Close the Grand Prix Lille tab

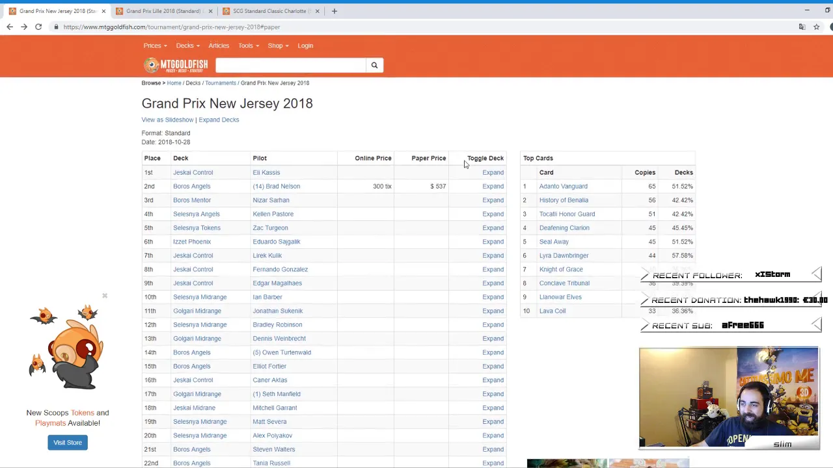click(x=210, y=11)
